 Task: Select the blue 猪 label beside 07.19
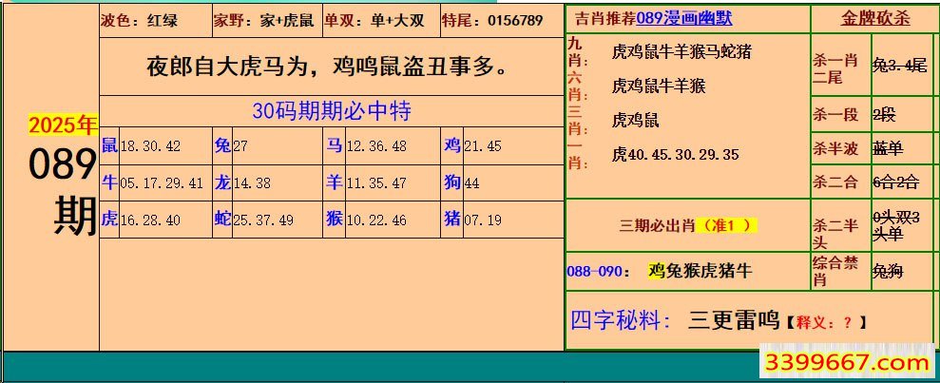[x=452, y=220]
